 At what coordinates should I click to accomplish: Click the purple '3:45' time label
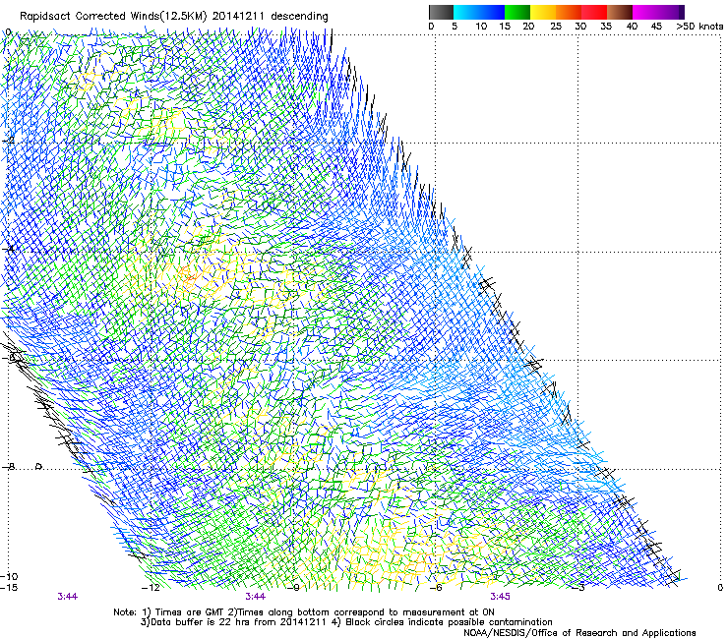500,597
